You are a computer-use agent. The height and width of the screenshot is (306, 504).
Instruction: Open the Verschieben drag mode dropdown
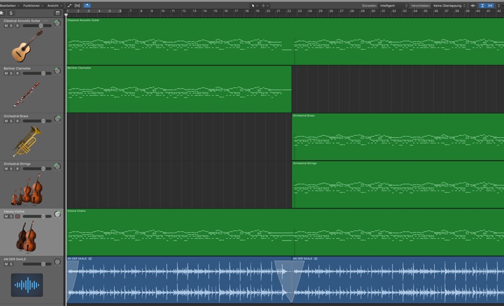[x=449, y=5]
